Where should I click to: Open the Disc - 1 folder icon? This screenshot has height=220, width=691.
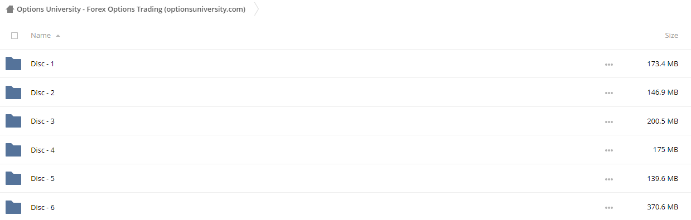coord(13,63)
